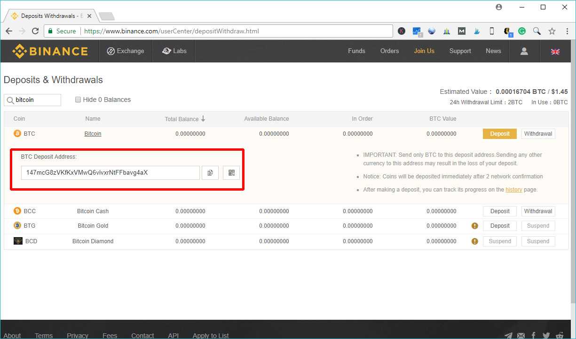Click warning icon in Bitcoin Gold row
The height and width of the screenshot is (339, 576).
point(474,226)
